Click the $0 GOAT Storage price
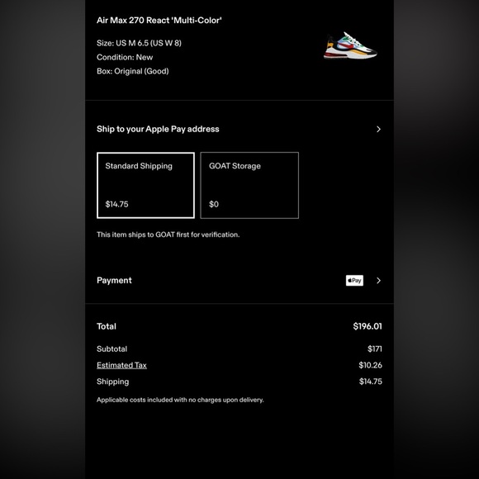Screen dimensions: 479x479 [x=214, y=204]
